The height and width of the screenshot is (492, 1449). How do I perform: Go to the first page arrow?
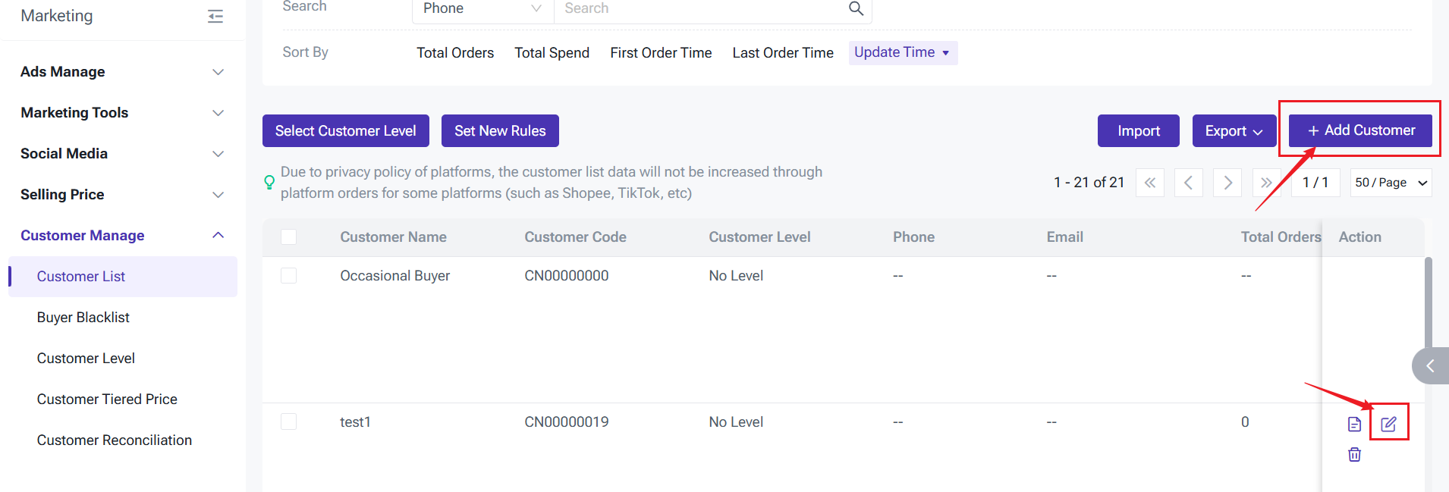[1150, 183]
